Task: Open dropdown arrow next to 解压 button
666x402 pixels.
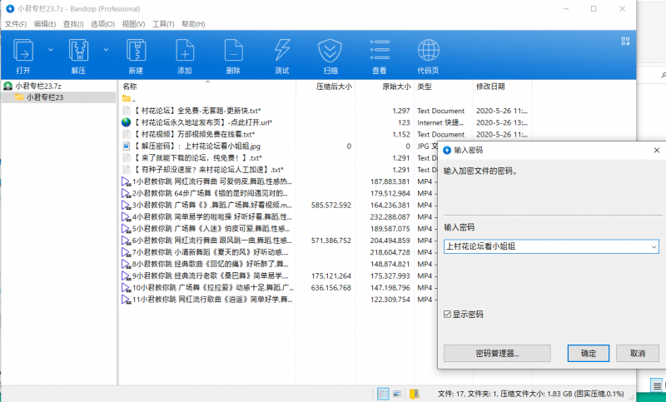Action: tap(104, 50)
